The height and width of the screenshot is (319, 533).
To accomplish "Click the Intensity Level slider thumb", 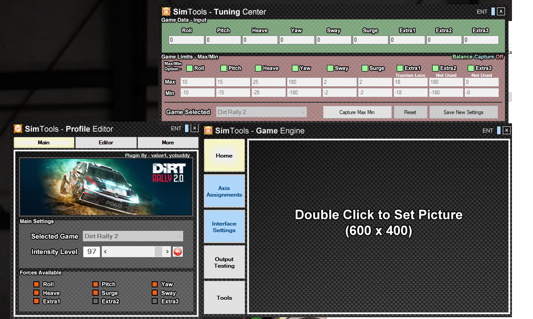I will 158,252.
